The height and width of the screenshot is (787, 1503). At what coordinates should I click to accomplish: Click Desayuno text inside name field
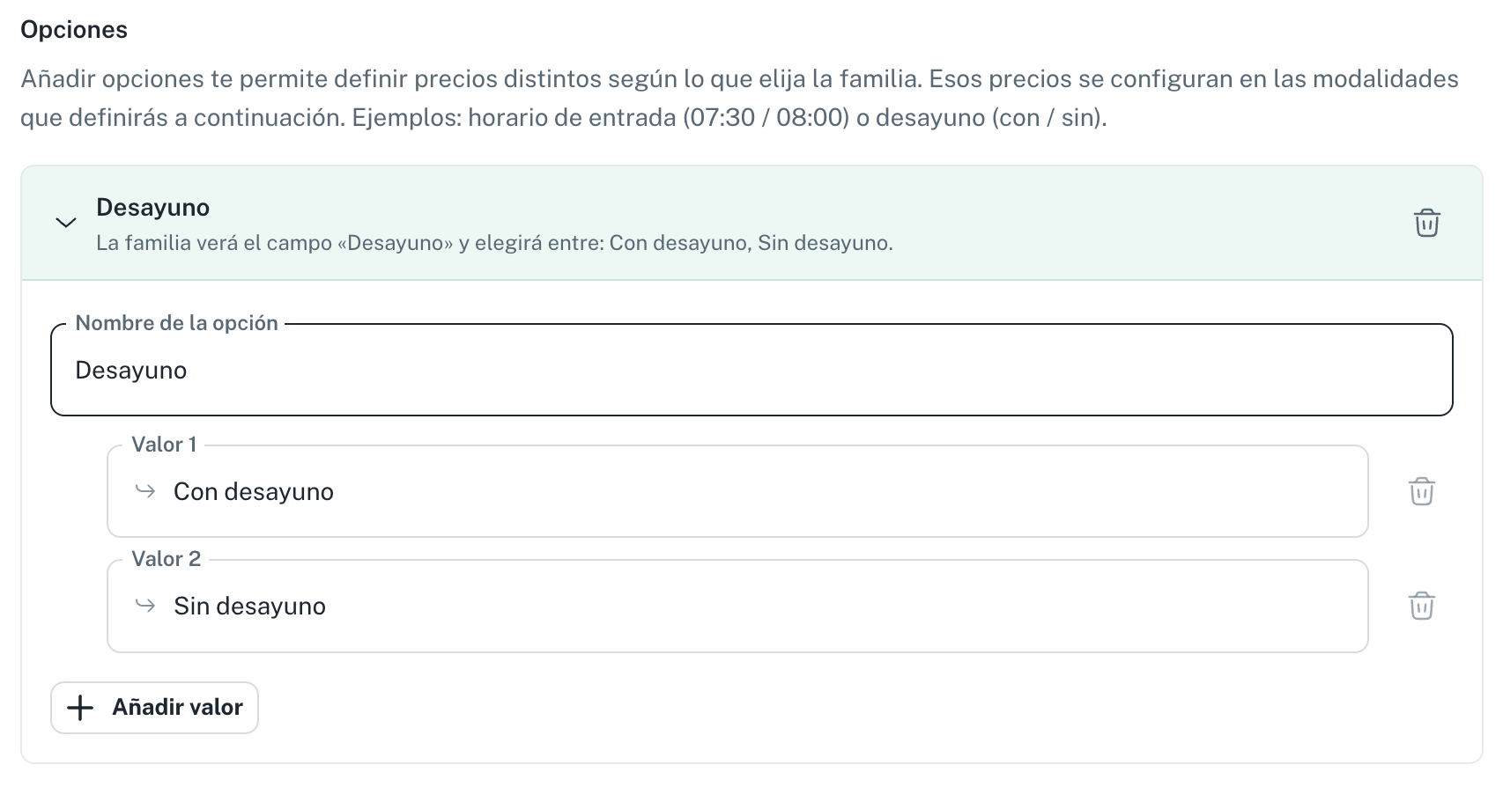pyautogui.click(x=130, y=371)
